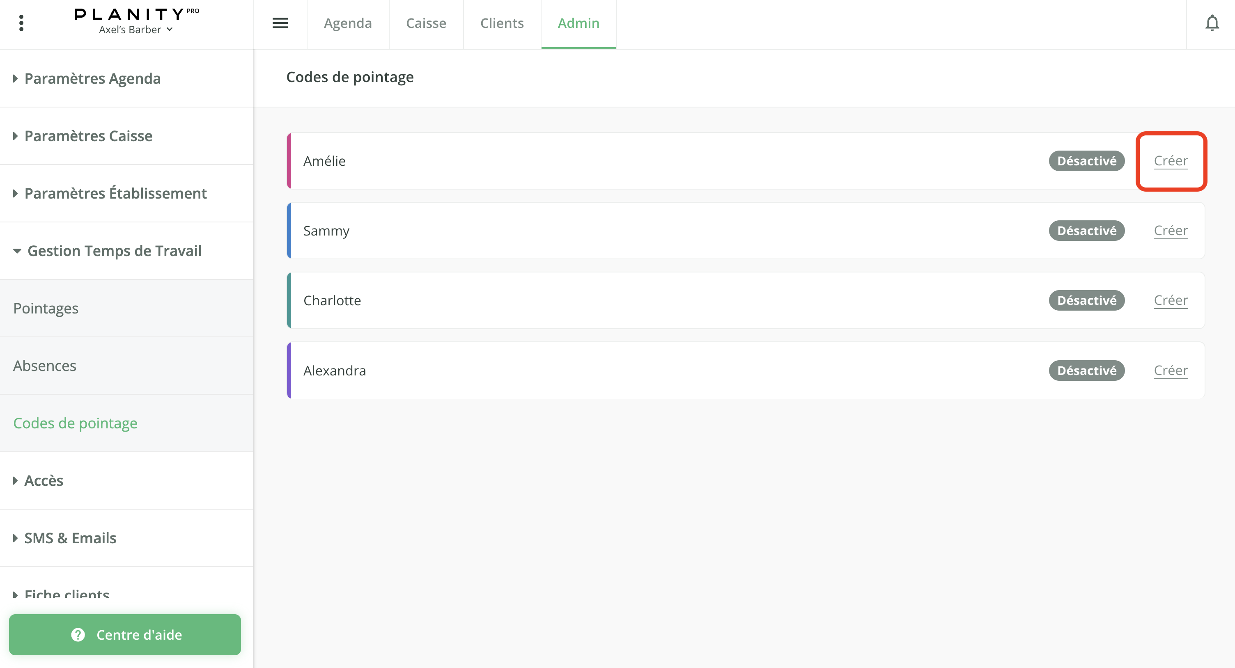Screen dimensions: 1235x668
Task: Click the hamburger menu icon
Action: pos(280,23)
